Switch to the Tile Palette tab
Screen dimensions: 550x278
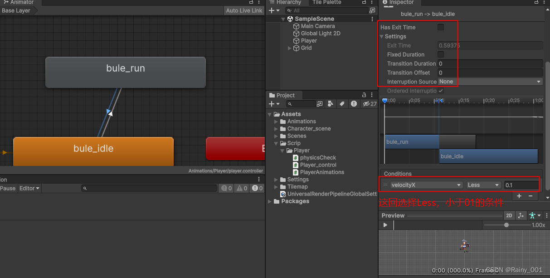pyautogui.click(x=326, y=2)
